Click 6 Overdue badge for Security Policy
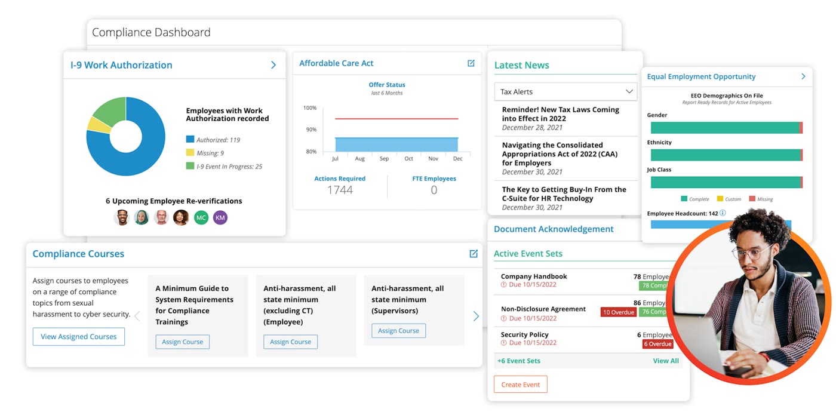 point(657,344)
